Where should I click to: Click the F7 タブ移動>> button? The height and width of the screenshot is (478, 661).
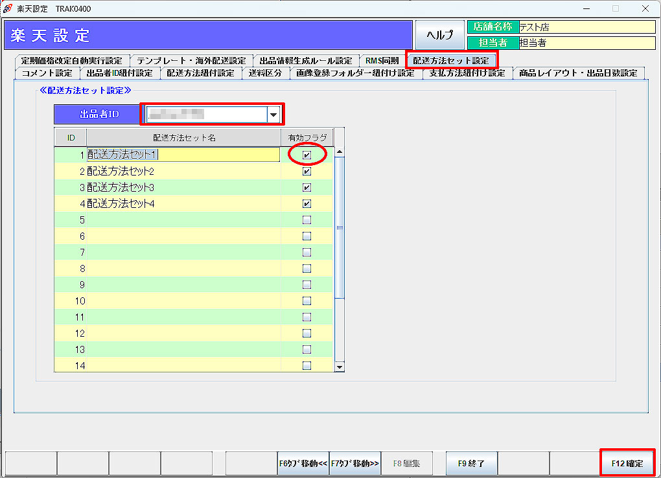354,463
